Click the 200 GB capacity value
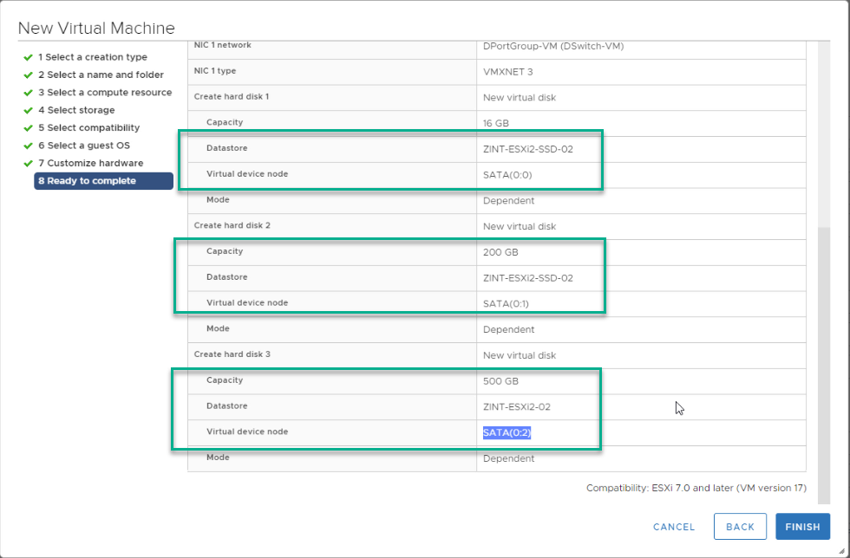Image resolution: width=850 pixels, height=558 pixels. pyautogui.click(x=500, y=252)
